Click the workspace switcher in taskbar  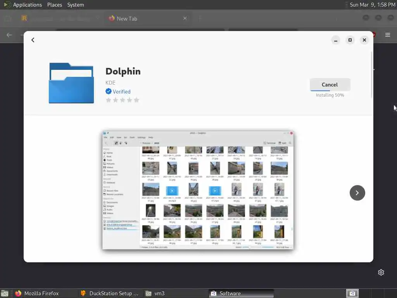click(352, 293)
